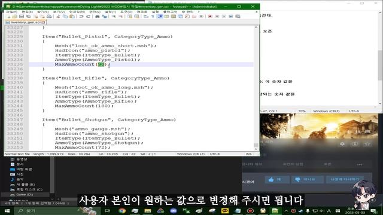383x215 pixels.
Task: Click the Windows Start button
Action: point(7,211)
